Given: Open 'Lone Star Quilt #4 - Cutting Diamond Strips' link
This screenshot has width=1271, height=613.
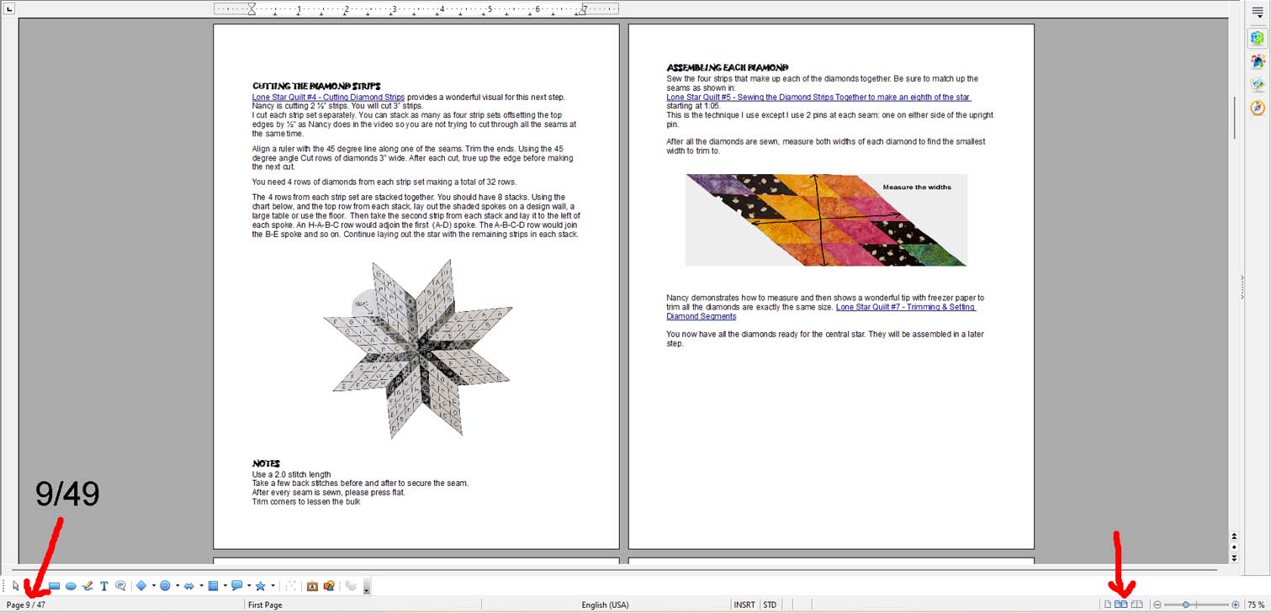Looking at the screenshot, I should (x=328, y=98).
